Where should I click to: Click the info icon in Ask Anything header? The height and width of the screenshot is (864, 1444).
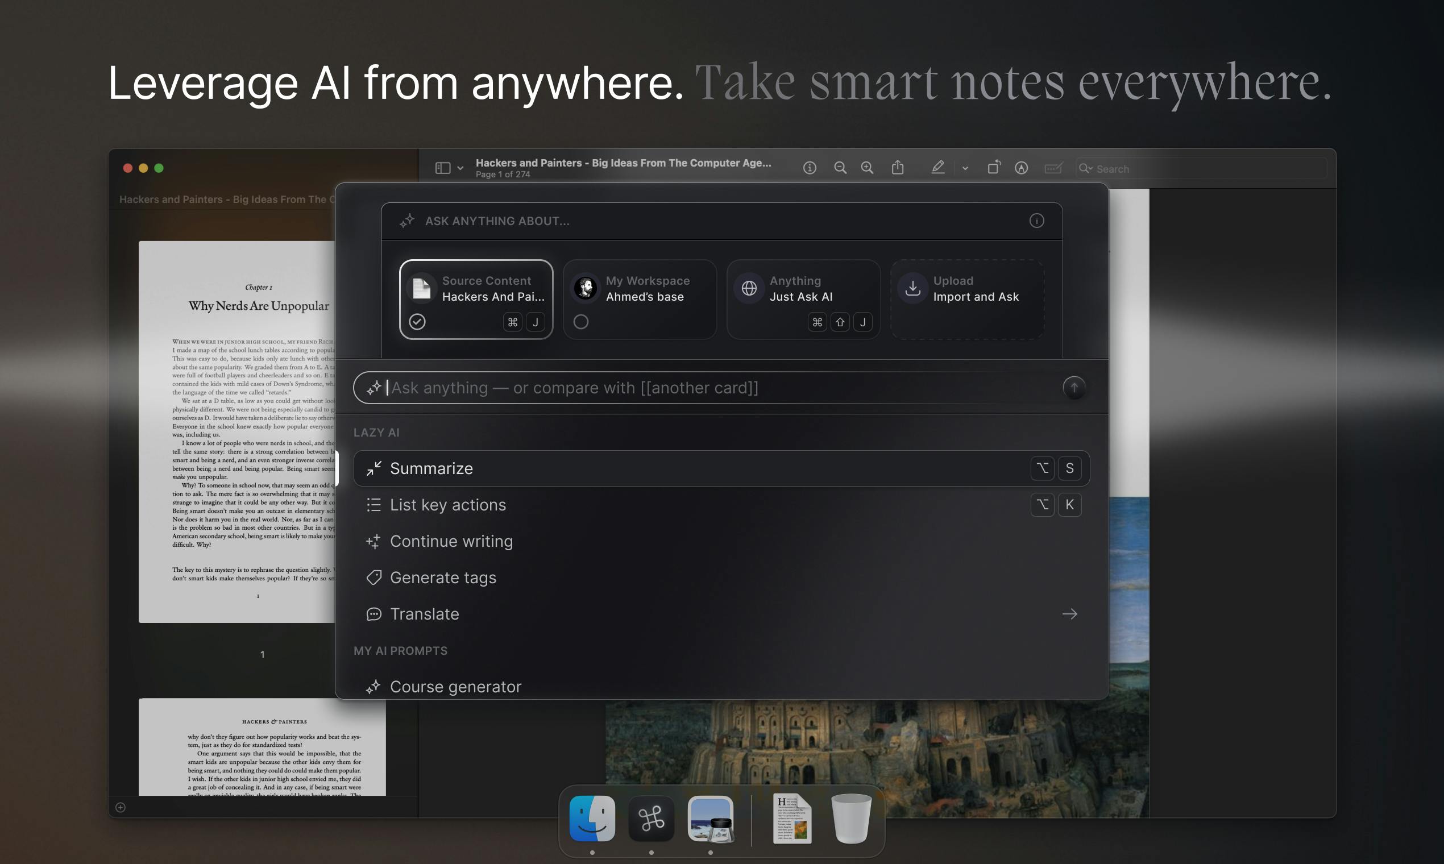(1036, 221)
